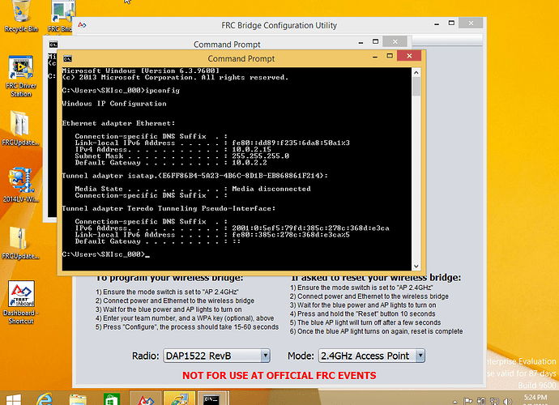Click the Default Gateway value 10.0.2.2
Screen dimensions: 559x405
tap(250, 163)
